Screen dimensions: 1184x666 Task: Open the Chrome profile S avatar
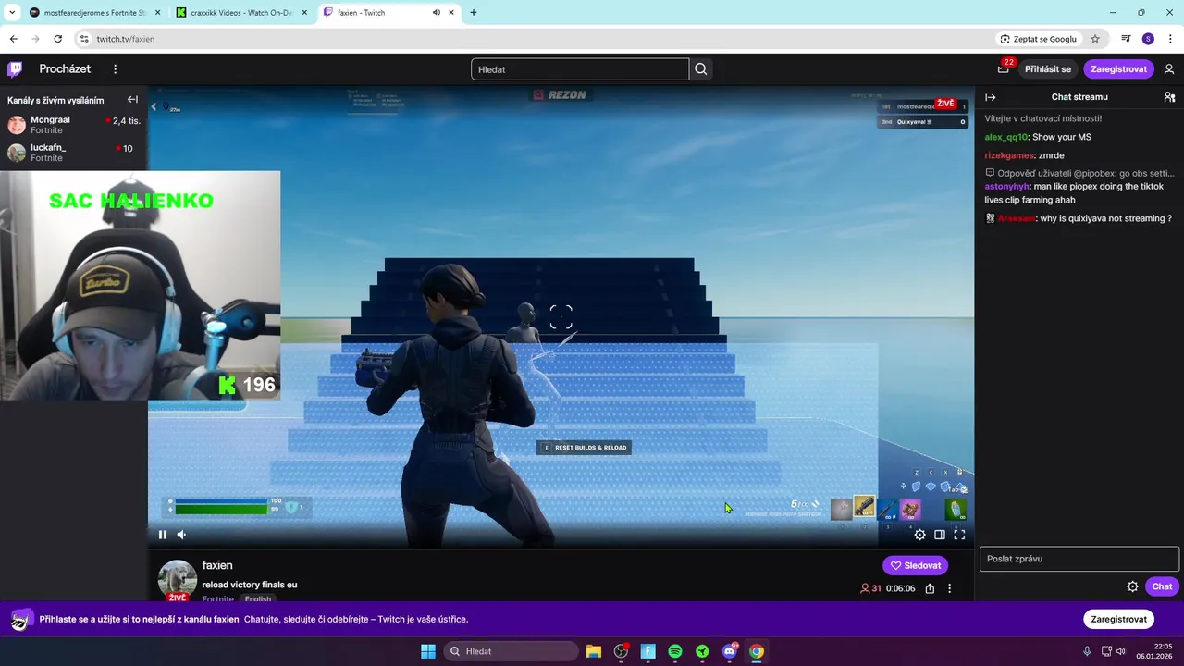1148,39
